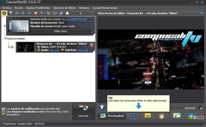Click 'Los mejores resultados' encoding text

click(x=21, y=112)
